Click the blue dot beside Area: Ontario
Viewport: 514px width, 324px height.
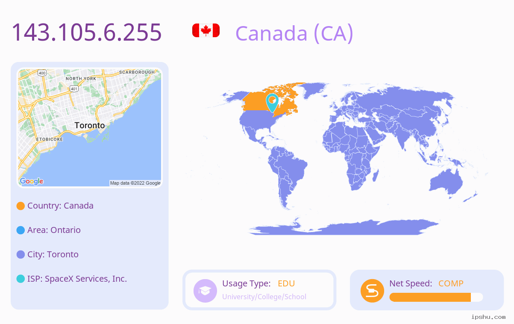click(x=21, y=230)
